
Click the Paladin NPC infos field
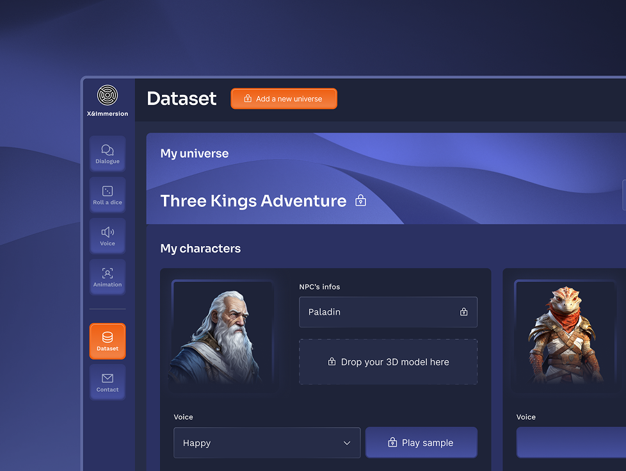[388, 312]
